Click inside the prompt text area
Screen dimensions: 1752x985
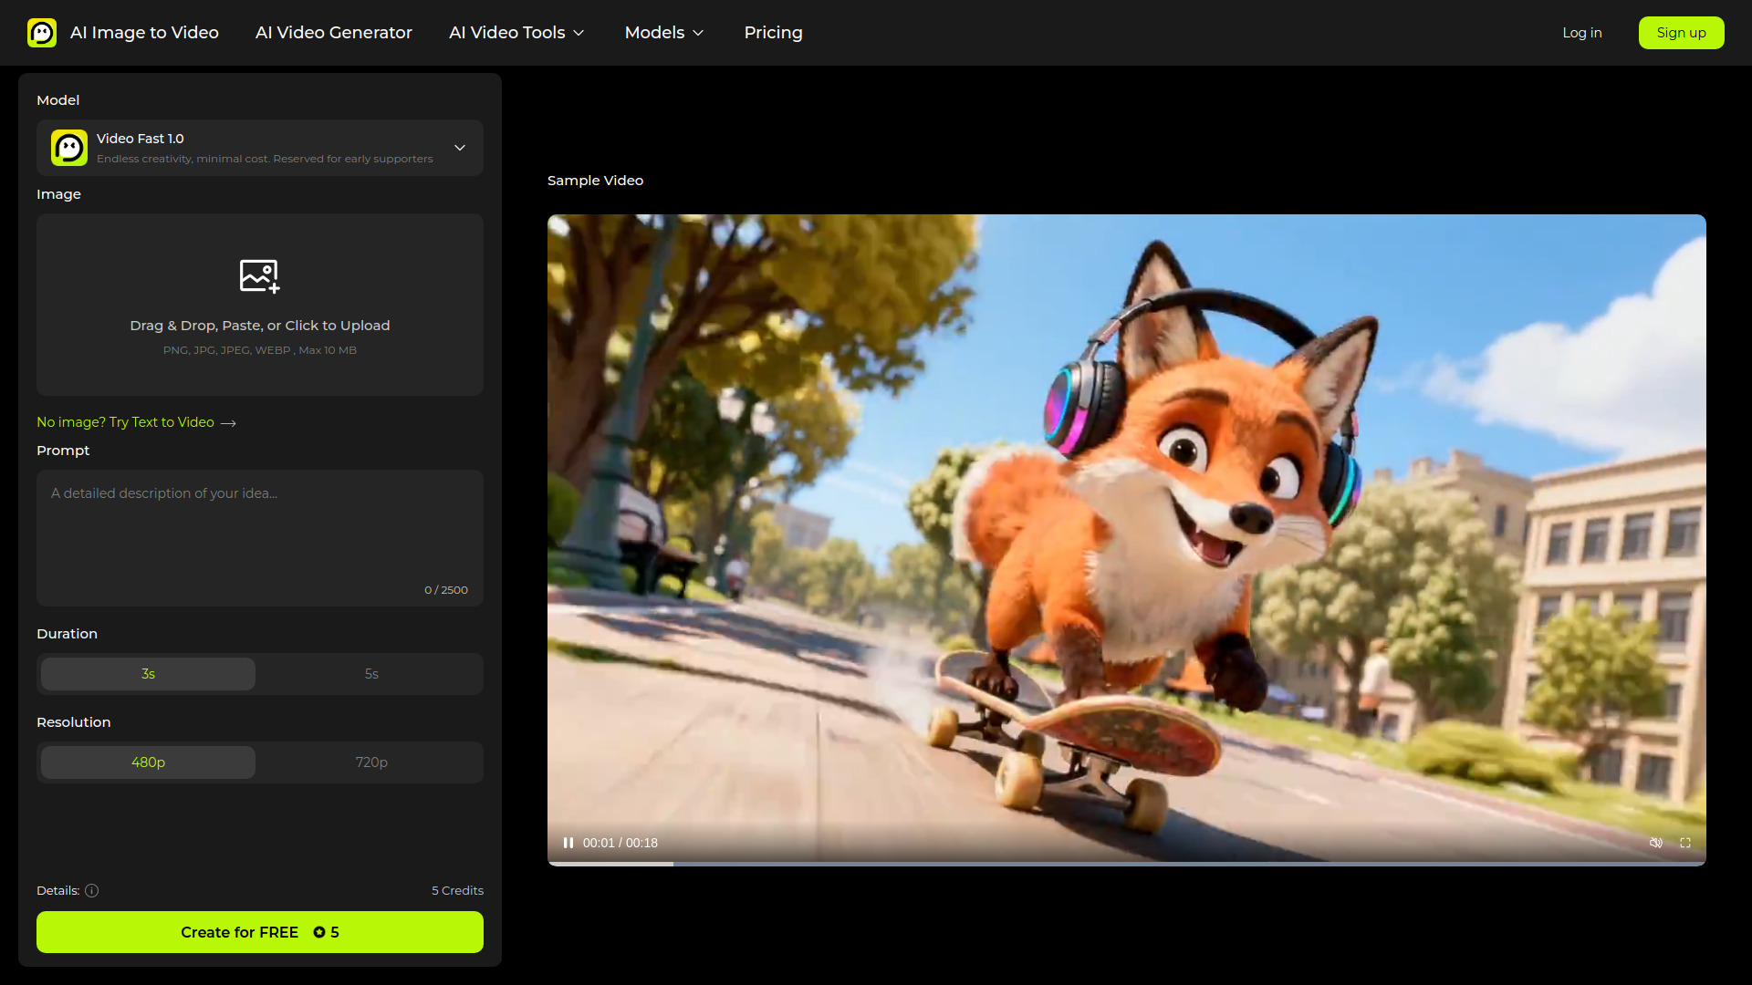[259, 529]
